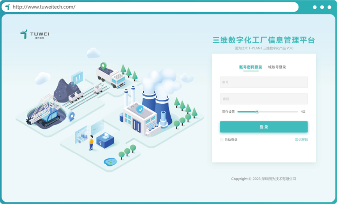Select the 账号密码登录 tab
The height and width of the screenshot is (204, 337).
[x=251, y=67]
